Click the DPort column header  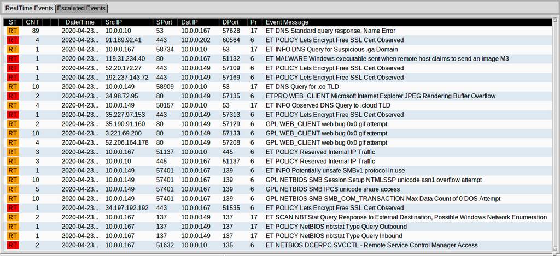[x=233, y=22]
